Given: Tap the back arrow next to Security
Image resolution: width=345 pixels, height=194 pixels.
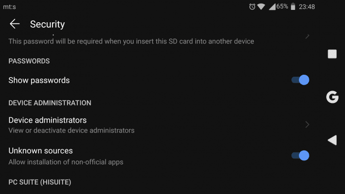Looking at the screenshot, I should click(15, 24).
